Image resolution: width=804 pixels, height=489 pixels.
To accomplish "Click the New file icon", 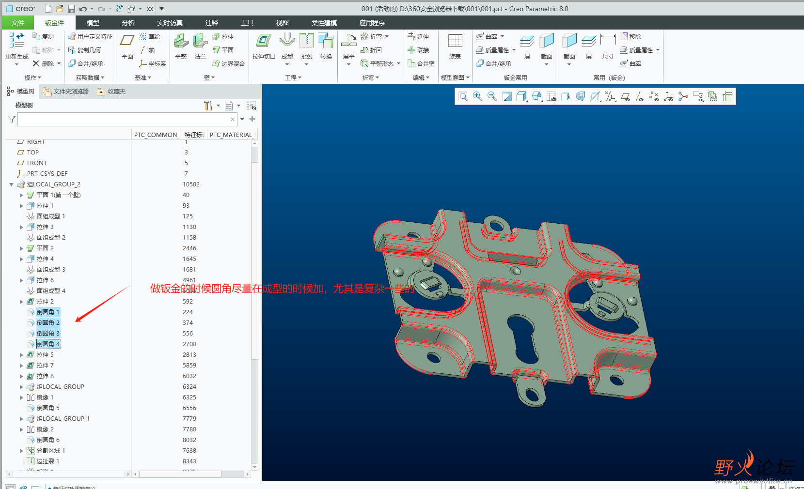I will [48, 9].
